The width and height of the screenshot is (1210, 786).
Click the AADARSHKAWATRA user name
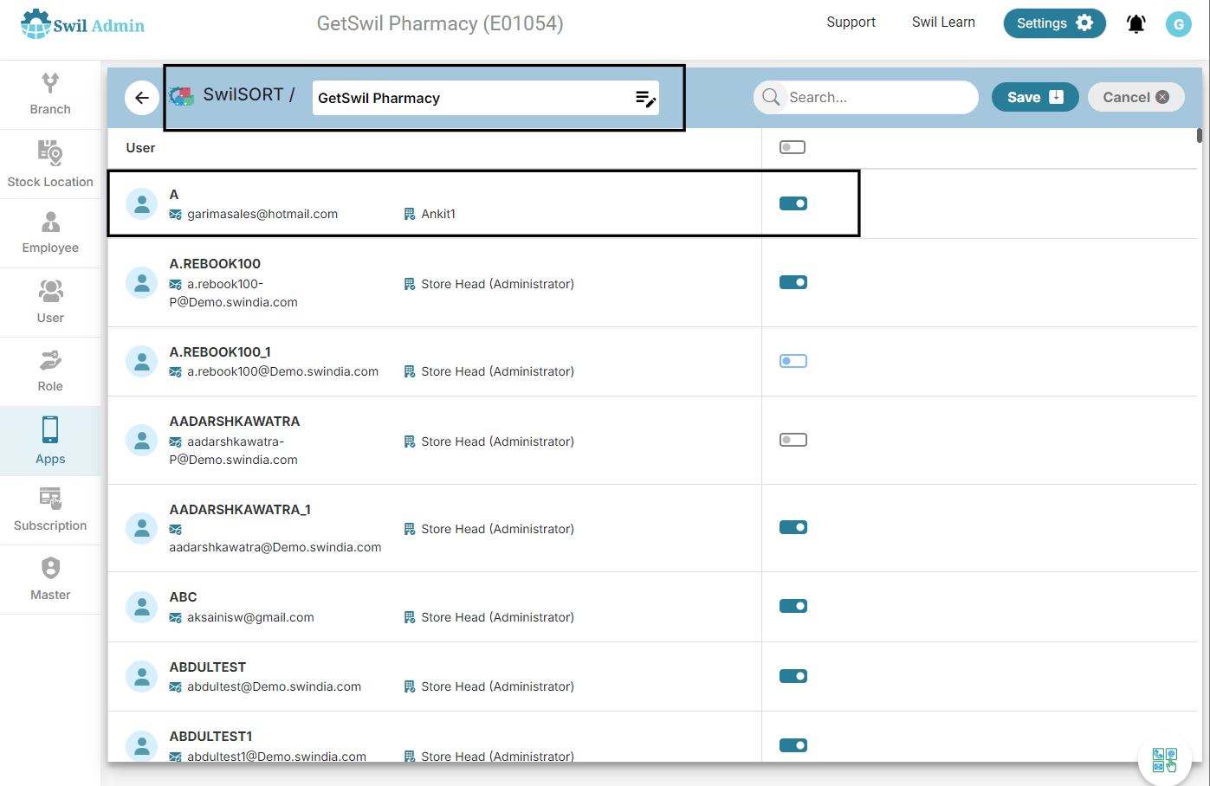[x=235, y=422]
